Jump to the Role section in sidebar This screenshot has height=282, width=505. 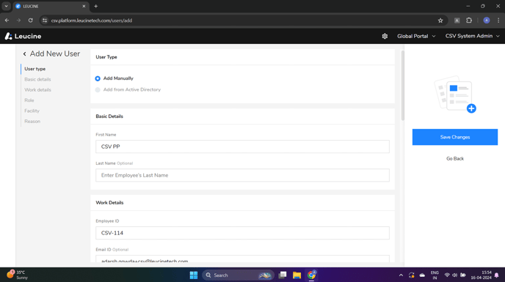point(29,100)
